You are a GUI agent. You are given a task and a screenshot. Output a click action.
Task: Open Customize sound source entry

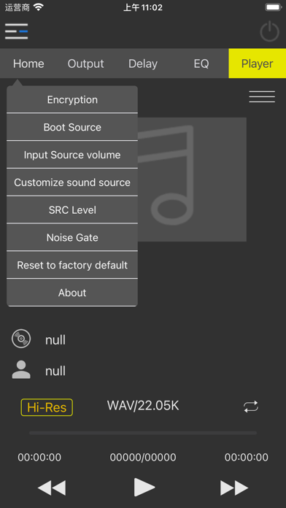(72, 182)
